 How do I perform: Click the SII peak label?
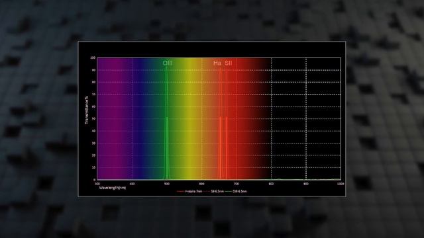click(228, 63)
